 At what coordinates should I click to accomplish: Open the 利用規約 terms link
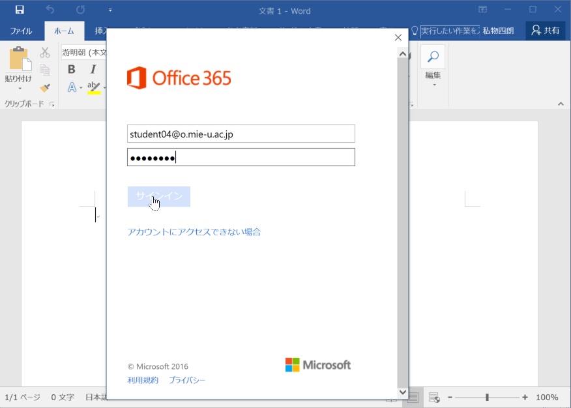click(143, 381)
